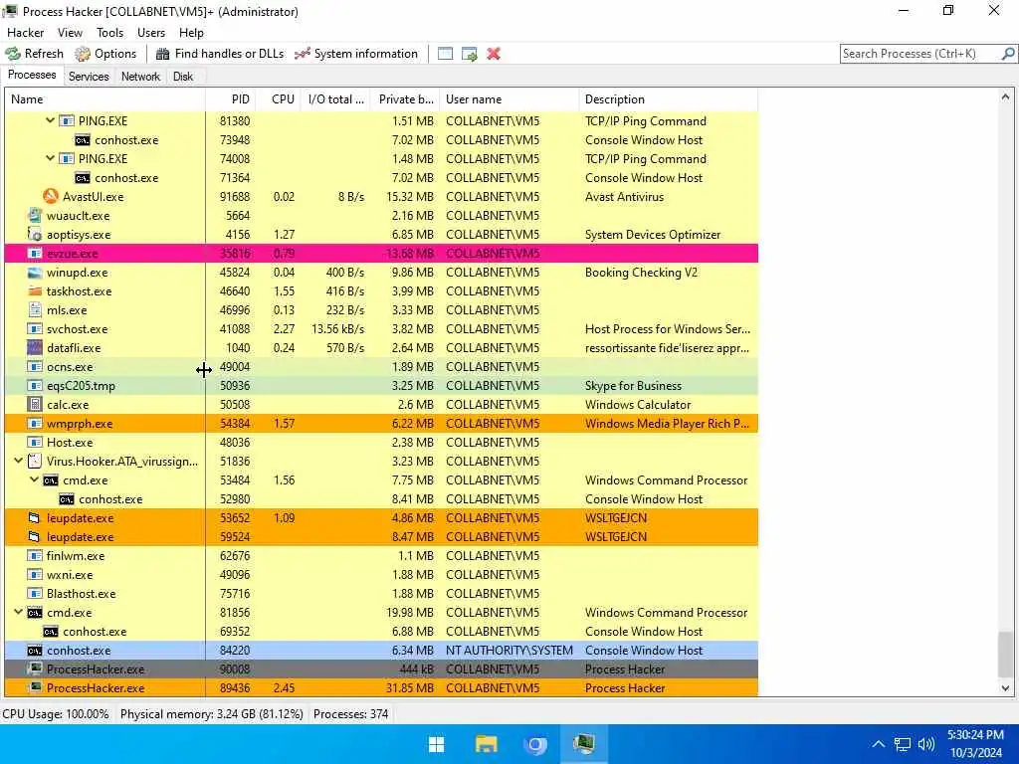This screenshot has width=1019, height=764.
Task: Sort by the Name column header
Action: [x=105, y=99]
